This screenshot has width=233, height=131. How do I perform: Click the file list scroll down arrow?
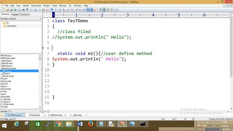point(40,107)
